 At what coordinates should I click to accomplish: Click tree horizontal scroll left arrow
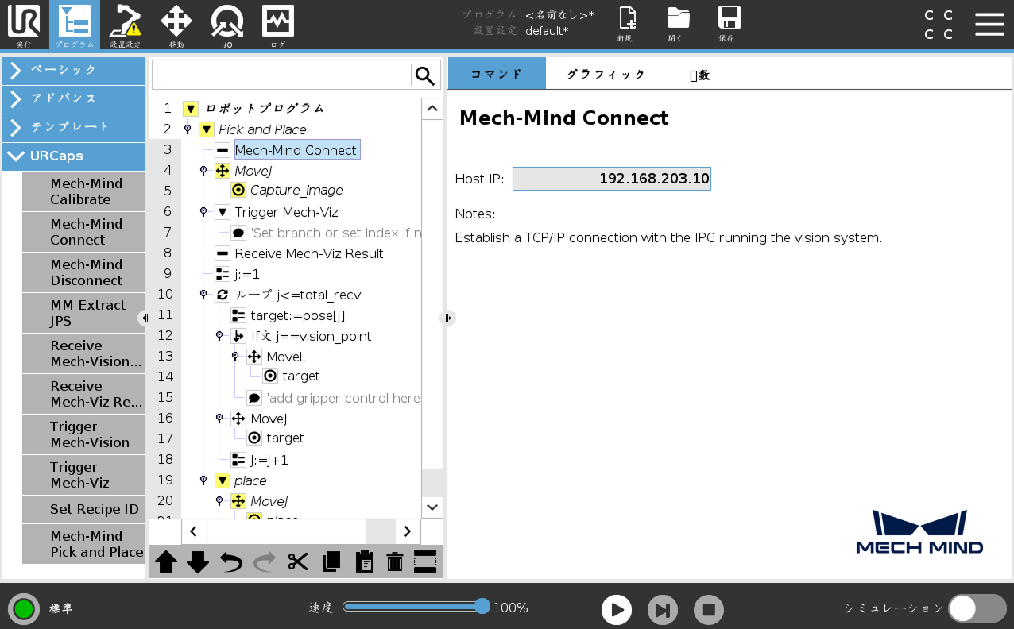194,531
